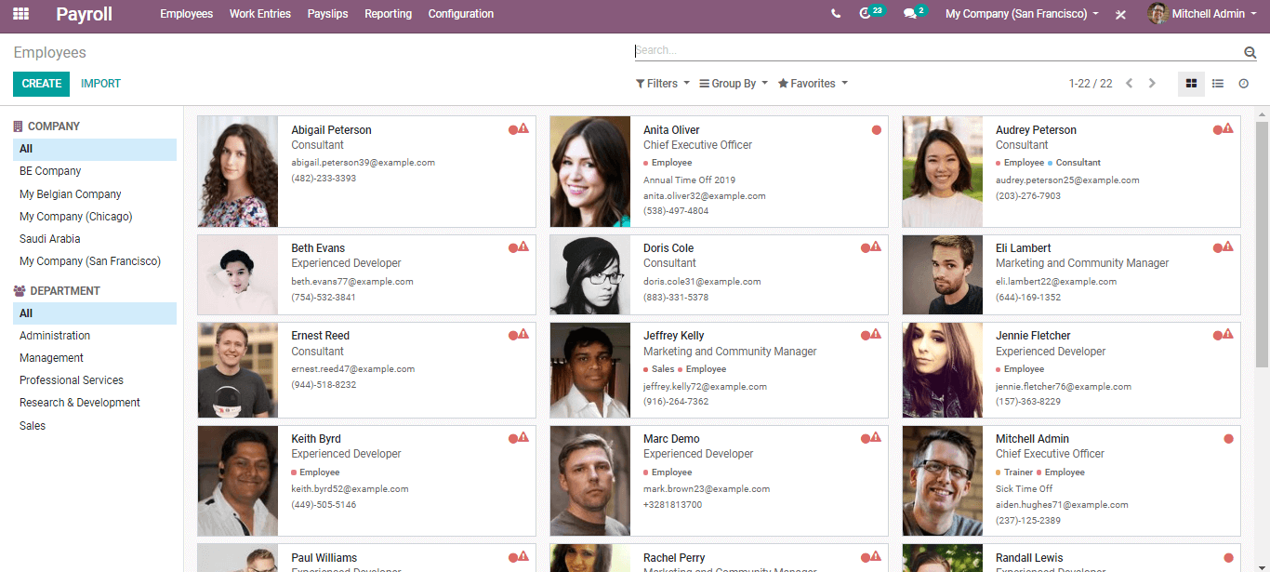Open the Payslips menu

coord(327,14)
